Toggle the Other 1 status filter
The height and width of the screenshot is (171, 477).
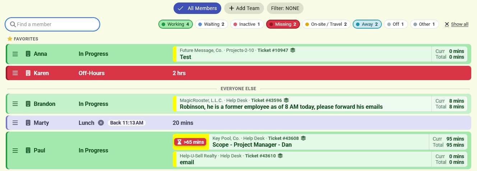click(424, 24)
